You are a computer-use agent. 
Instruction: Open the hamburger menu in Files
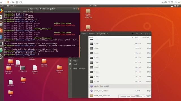(x=141, y=34)
